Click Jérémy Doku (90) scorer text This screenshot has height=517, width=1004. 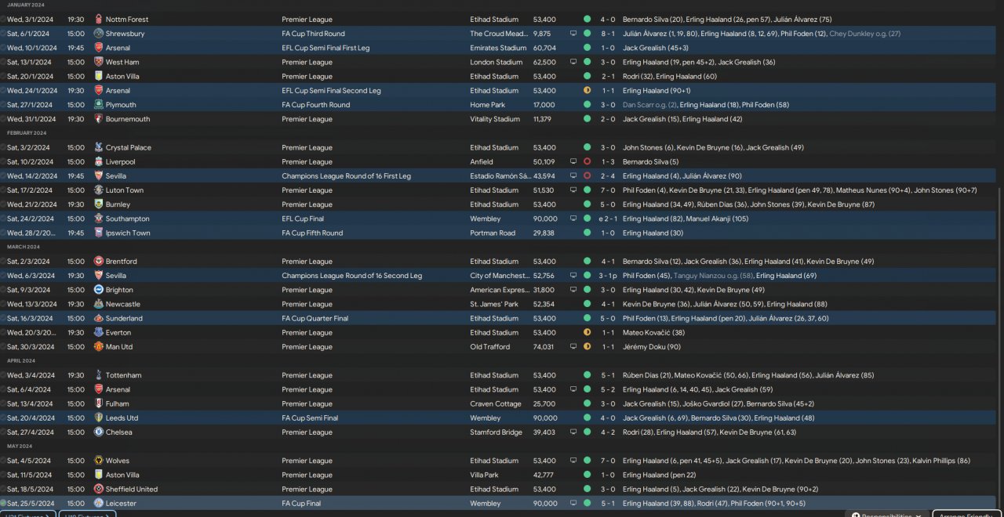[651, 347]
